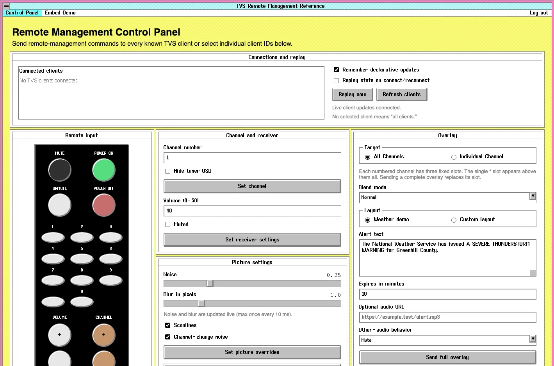Viewport: 554px width, 366px height.
Task: Click Send full overlay button
Action: pos(447,357)
